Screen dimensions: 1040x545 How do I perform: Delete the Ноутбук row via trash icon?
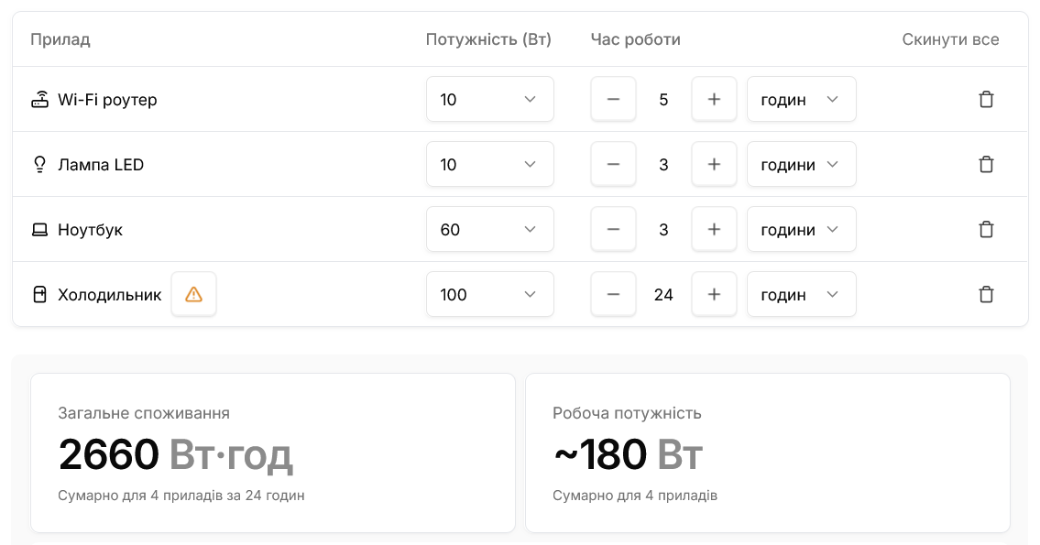987,229
